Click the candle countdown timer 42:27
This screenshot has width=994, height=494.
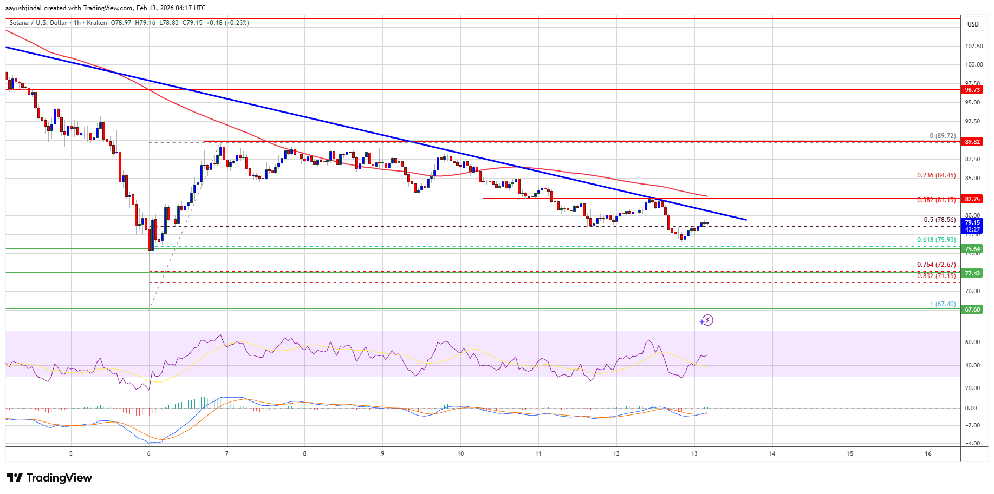tap(972, 229)
